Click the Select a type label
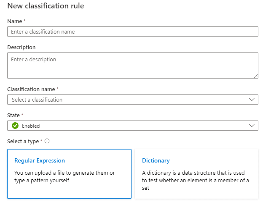This screenshot has width=263, height=215. point(23,141)
